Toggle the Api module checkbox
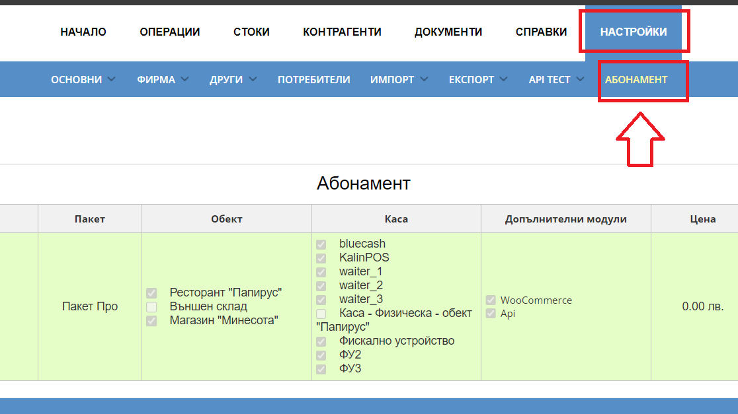The width and height of the screenshot is (738, 414). coord(491,314)
